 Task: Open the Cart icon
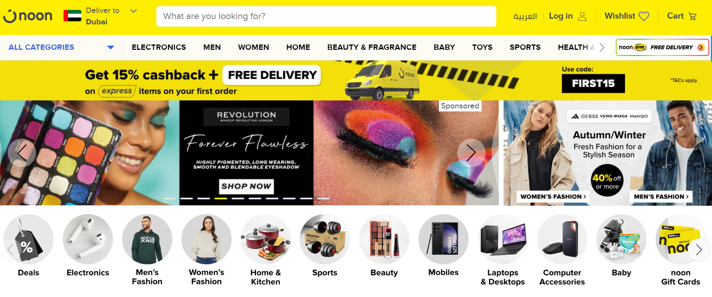click(x=692, y=16)
